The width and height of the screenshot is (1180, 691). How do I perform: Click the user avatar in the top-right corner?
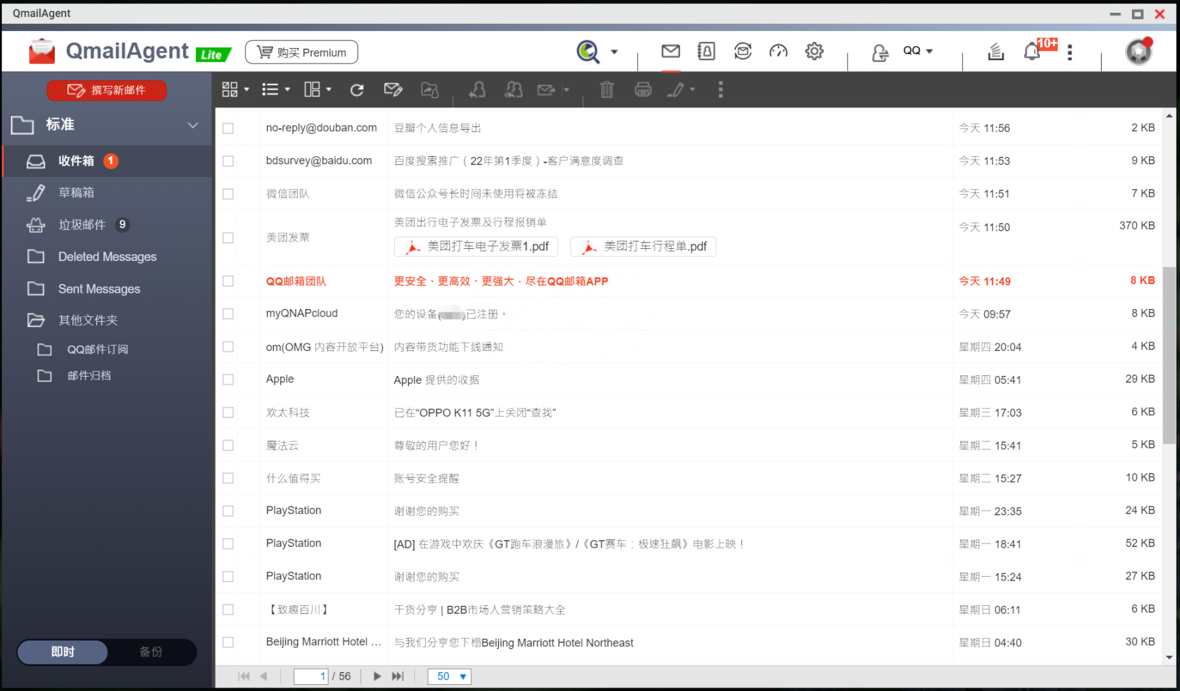(x=1139, y=51)
